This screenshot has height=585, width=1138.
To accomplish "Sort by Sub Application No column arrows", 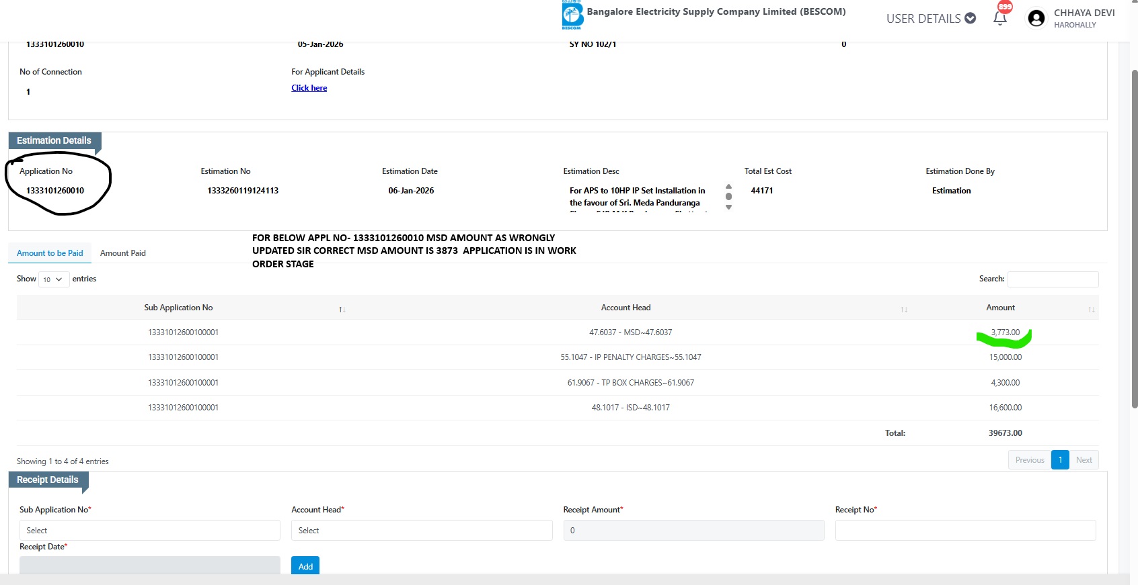I will click(342, 309).
